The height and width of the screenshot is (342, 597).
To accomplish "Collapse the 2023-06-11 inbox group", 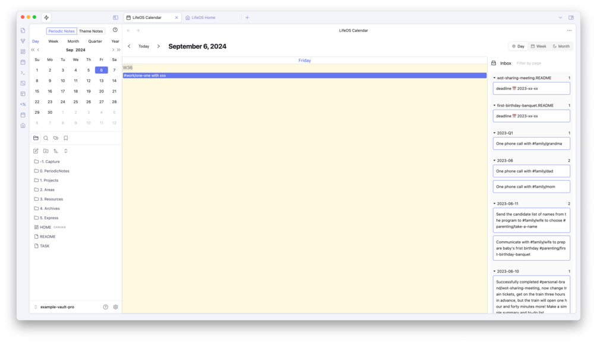I will click(x=495, y=204).
